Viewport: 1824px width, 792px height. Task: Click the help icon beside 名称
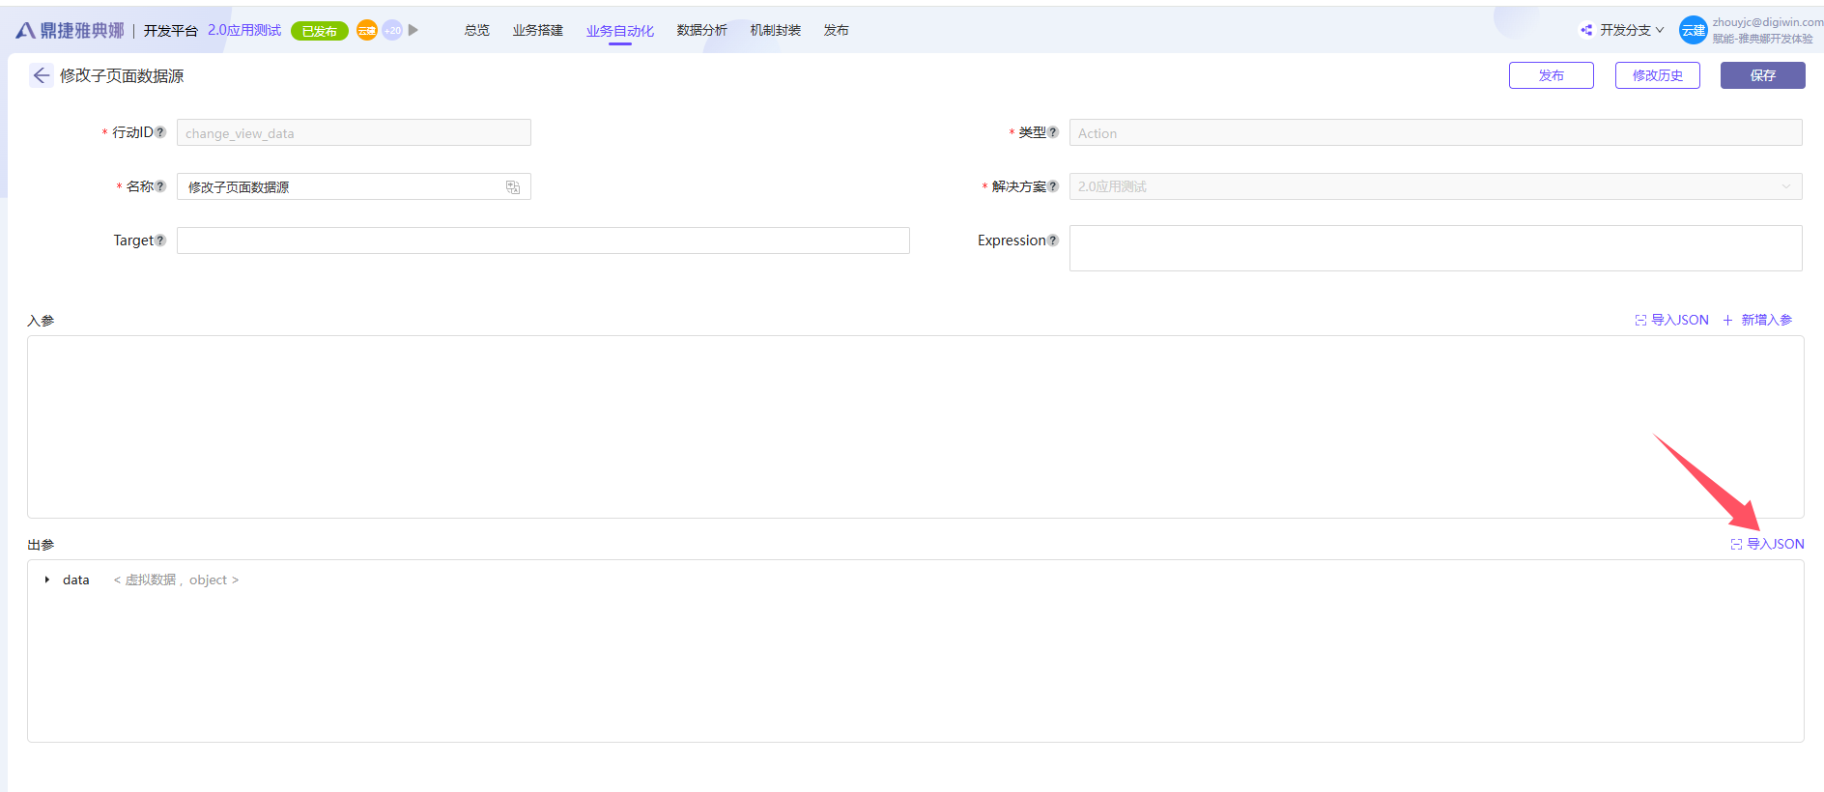tap(160, 186)
